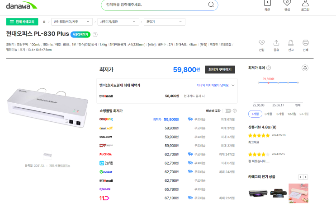336x216 pixels.
Task: Open the Coupang shop logo
Action: tap(106, 119)
